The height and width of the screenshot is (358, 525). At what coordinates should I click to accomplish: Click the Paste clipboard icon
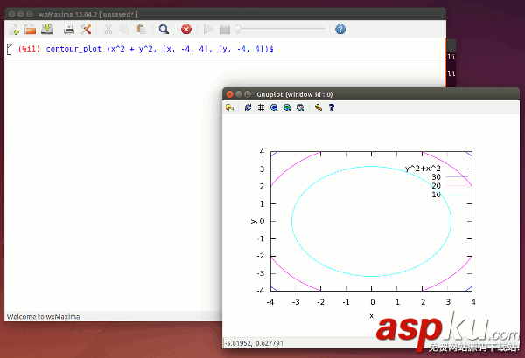click(x=141, y=30)
